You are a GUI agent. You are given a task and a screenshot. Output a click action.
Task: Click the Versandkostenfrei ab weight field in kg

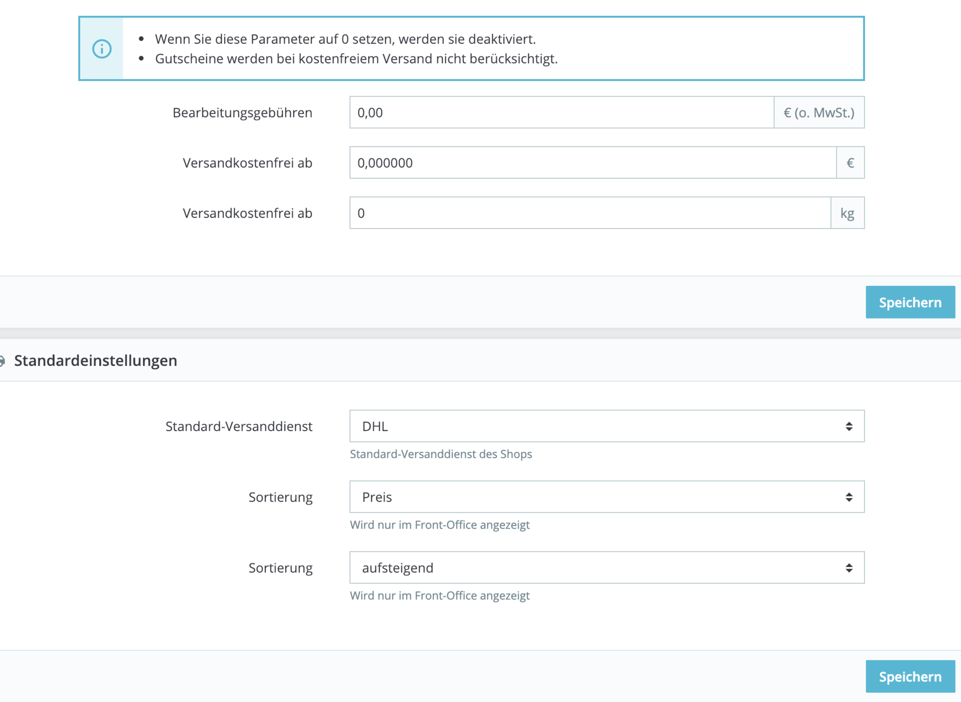coord(590,213)
